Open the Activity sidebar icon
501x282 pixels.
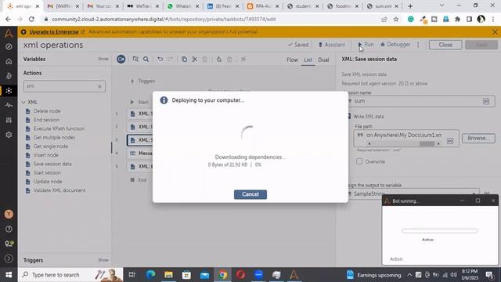pos(9,105)
